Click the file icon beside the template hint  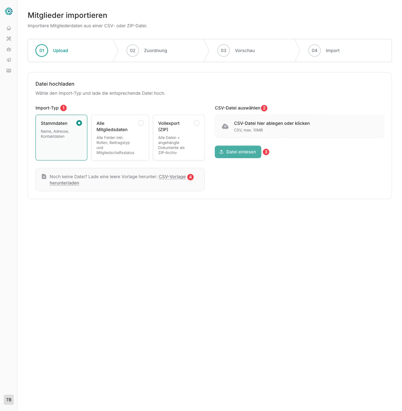tap(44, 177)
